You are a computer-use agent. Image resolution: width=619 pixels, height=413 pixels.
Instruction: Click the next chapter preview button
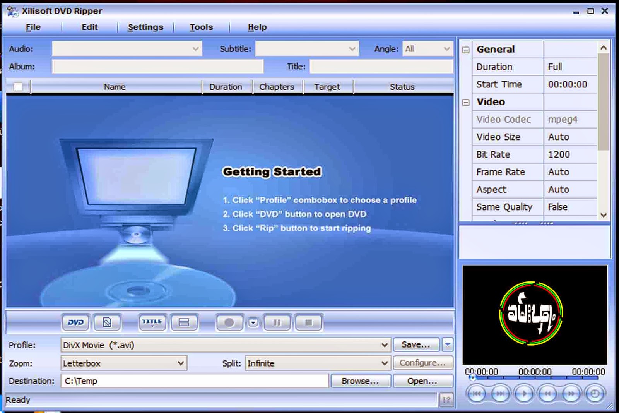coord(500,394)
